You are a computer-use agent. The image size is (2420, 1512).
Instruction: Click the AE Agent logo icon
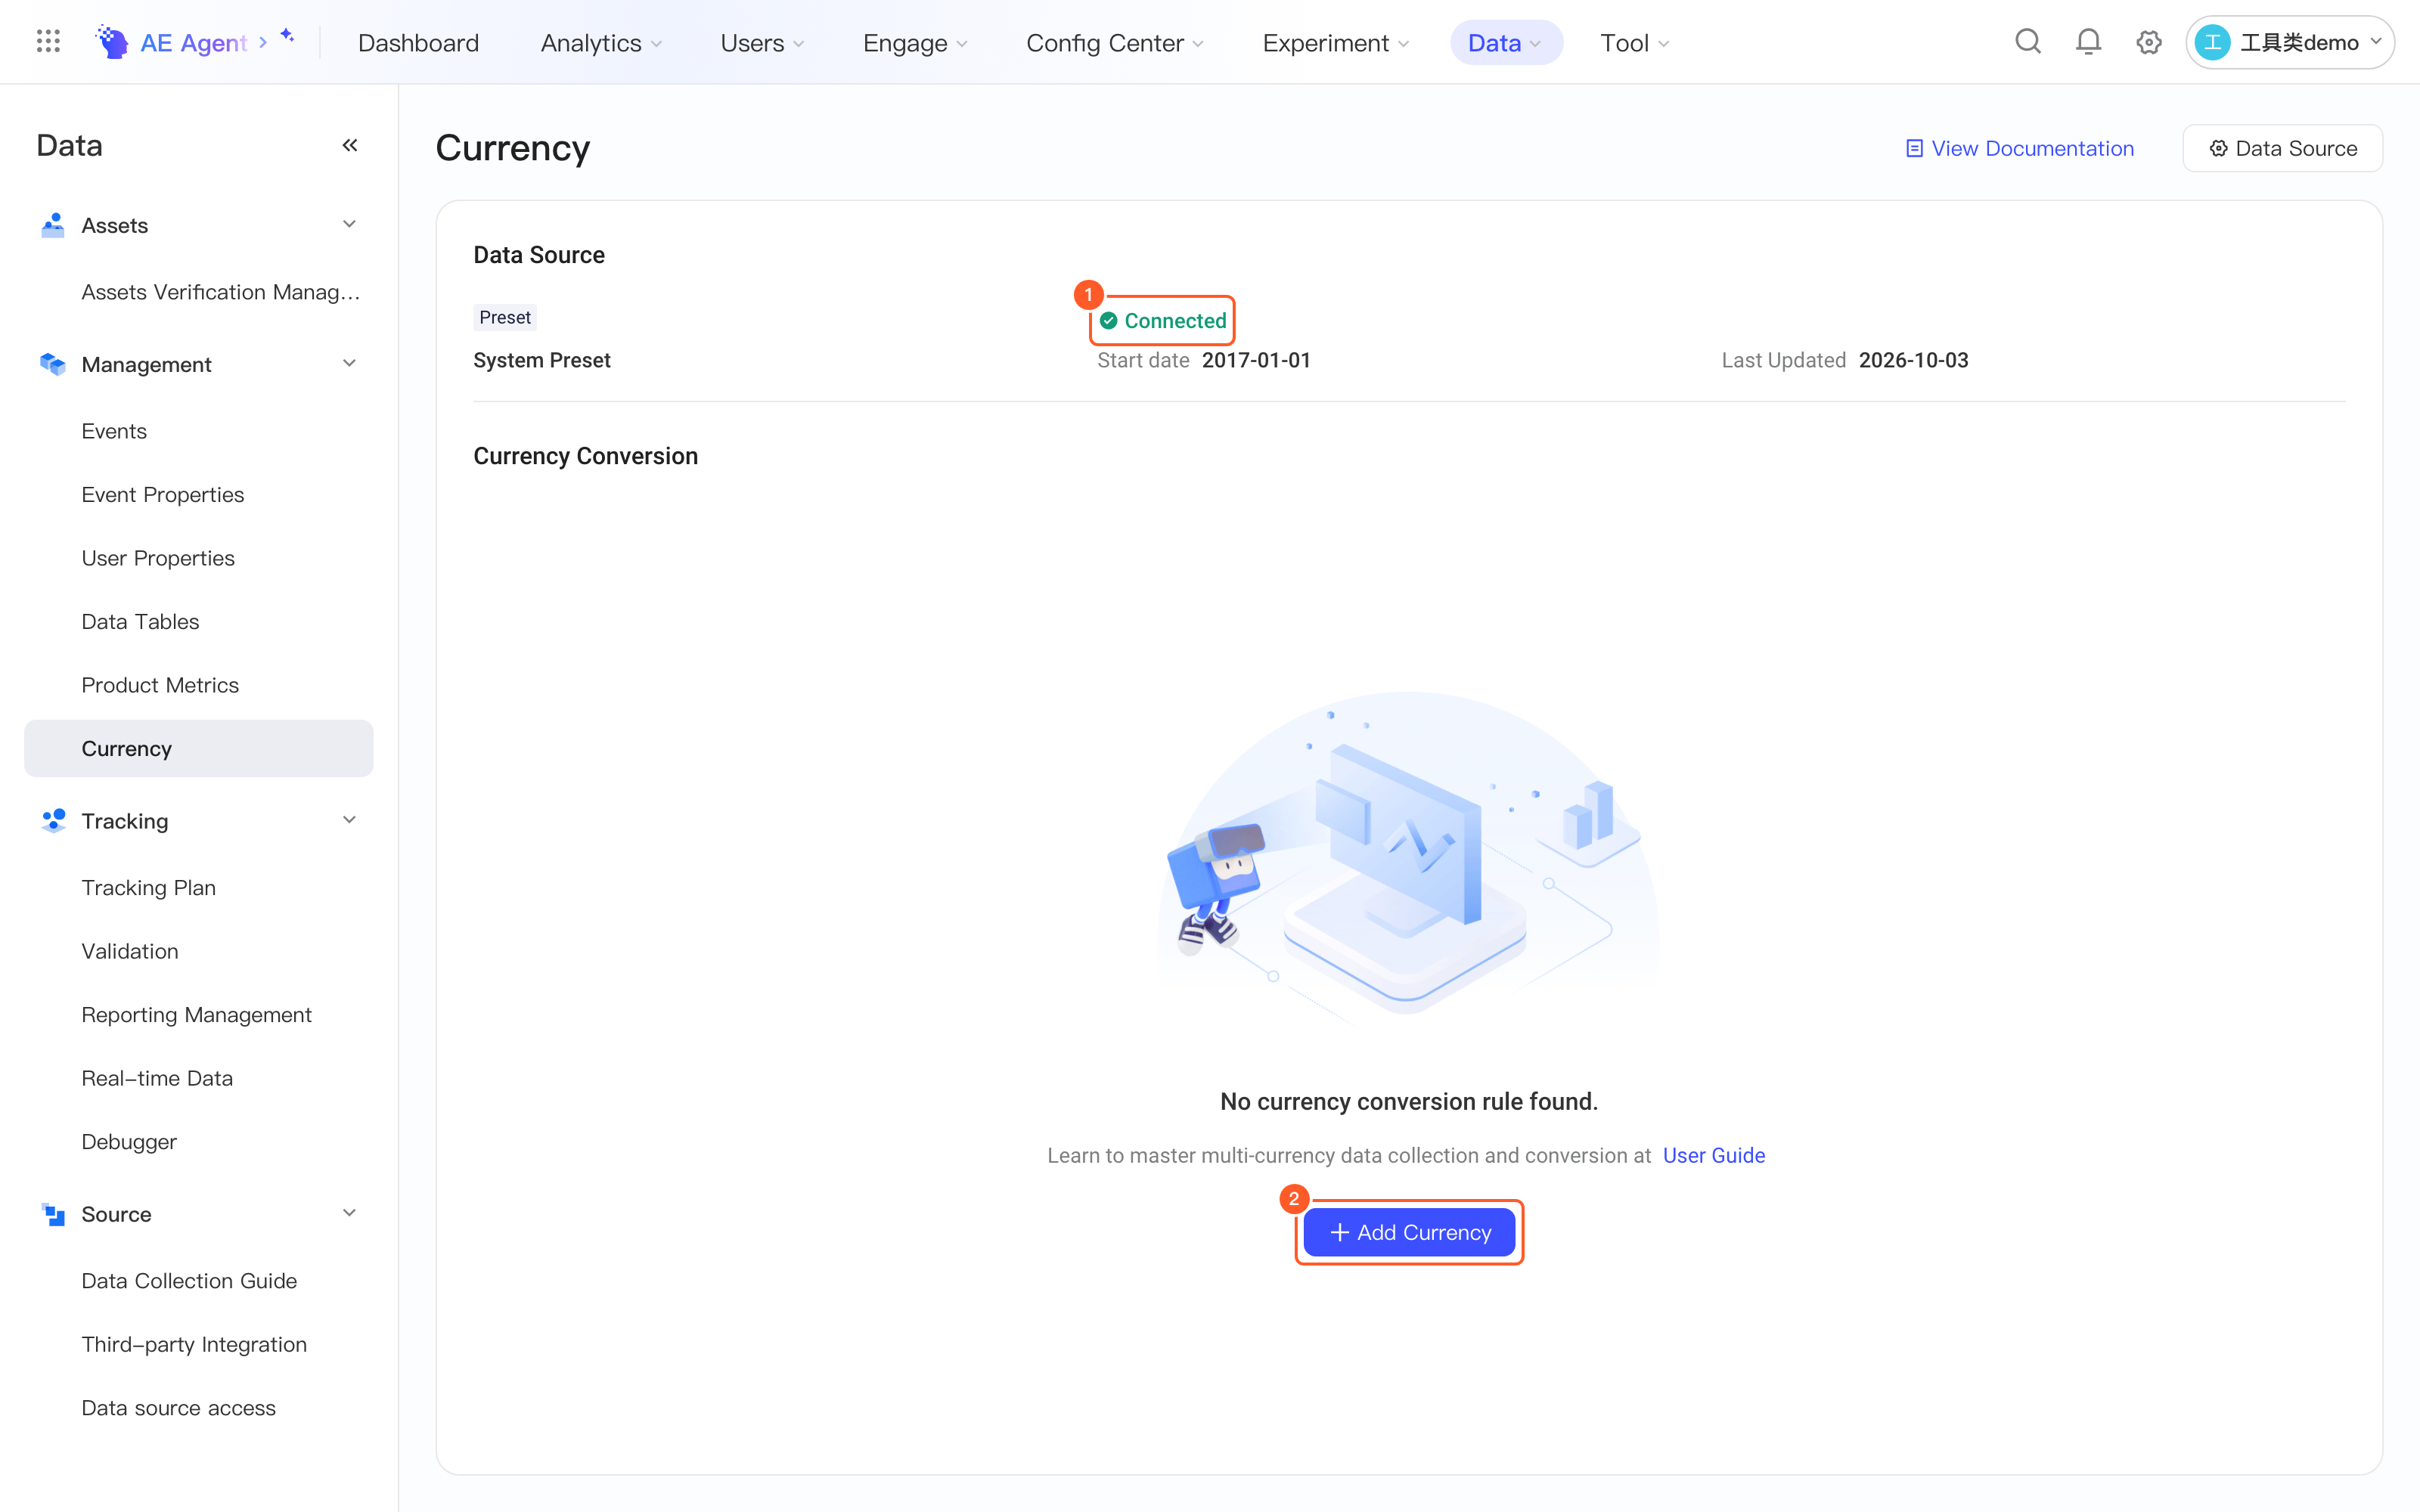coord(111,42)
